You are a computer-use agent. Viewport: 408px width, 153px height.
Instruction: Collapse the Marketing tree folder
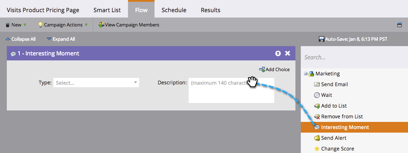point(306,74)
